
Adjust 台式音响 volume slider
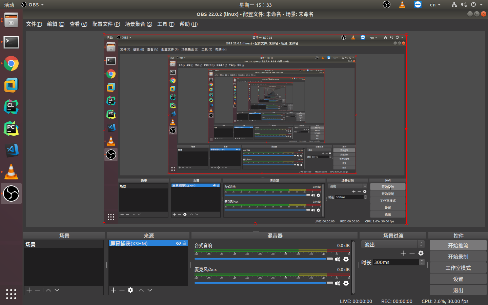(x=264, y=259)
